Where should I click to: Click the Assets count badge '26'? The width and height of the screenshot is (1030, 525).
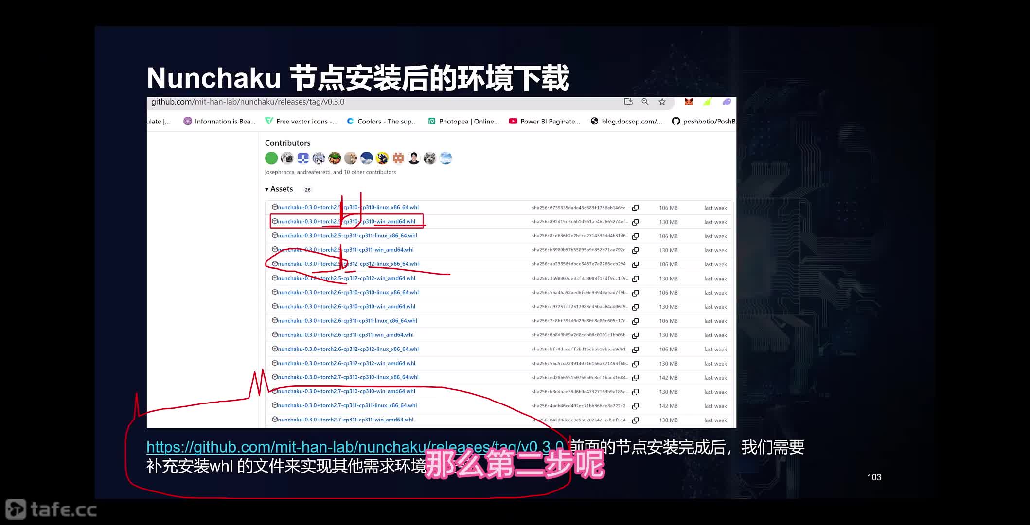308,190
